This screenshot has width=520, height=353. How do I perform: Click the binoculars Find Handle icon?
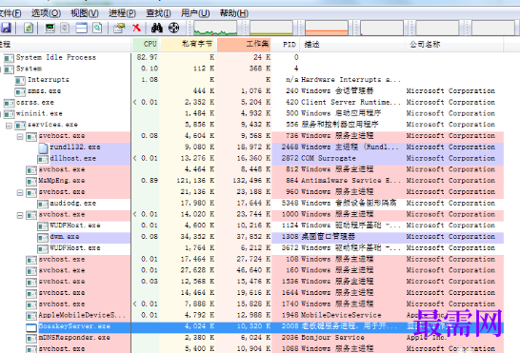coord(156,28)
